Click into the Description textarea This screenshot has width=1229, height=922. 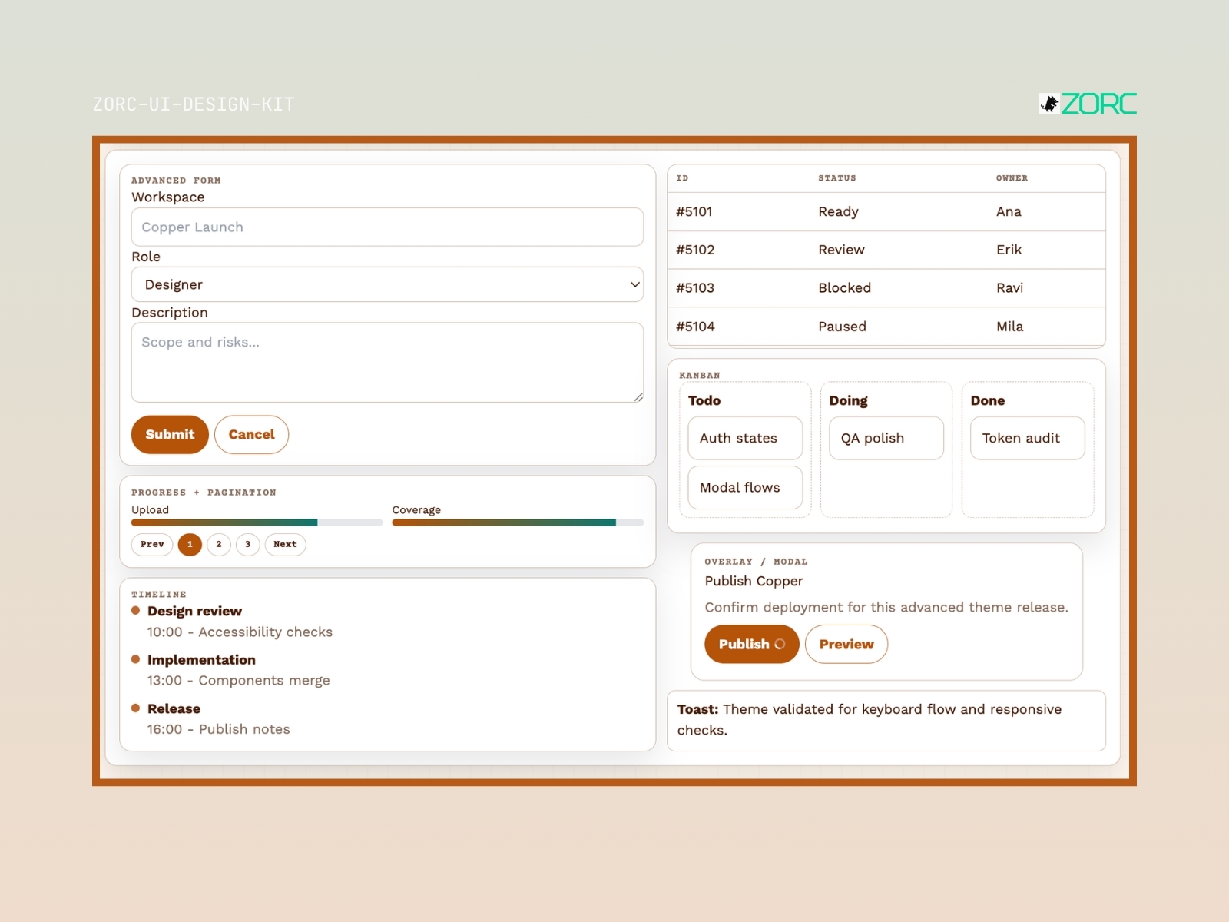click(x=387, y=362)
